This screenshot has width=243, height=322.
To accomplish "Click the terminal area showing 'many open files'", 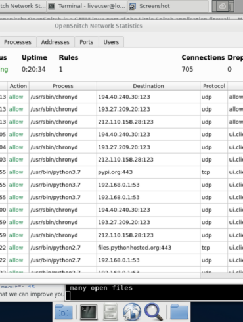I will pyautogui.click(x=154, y=292).
